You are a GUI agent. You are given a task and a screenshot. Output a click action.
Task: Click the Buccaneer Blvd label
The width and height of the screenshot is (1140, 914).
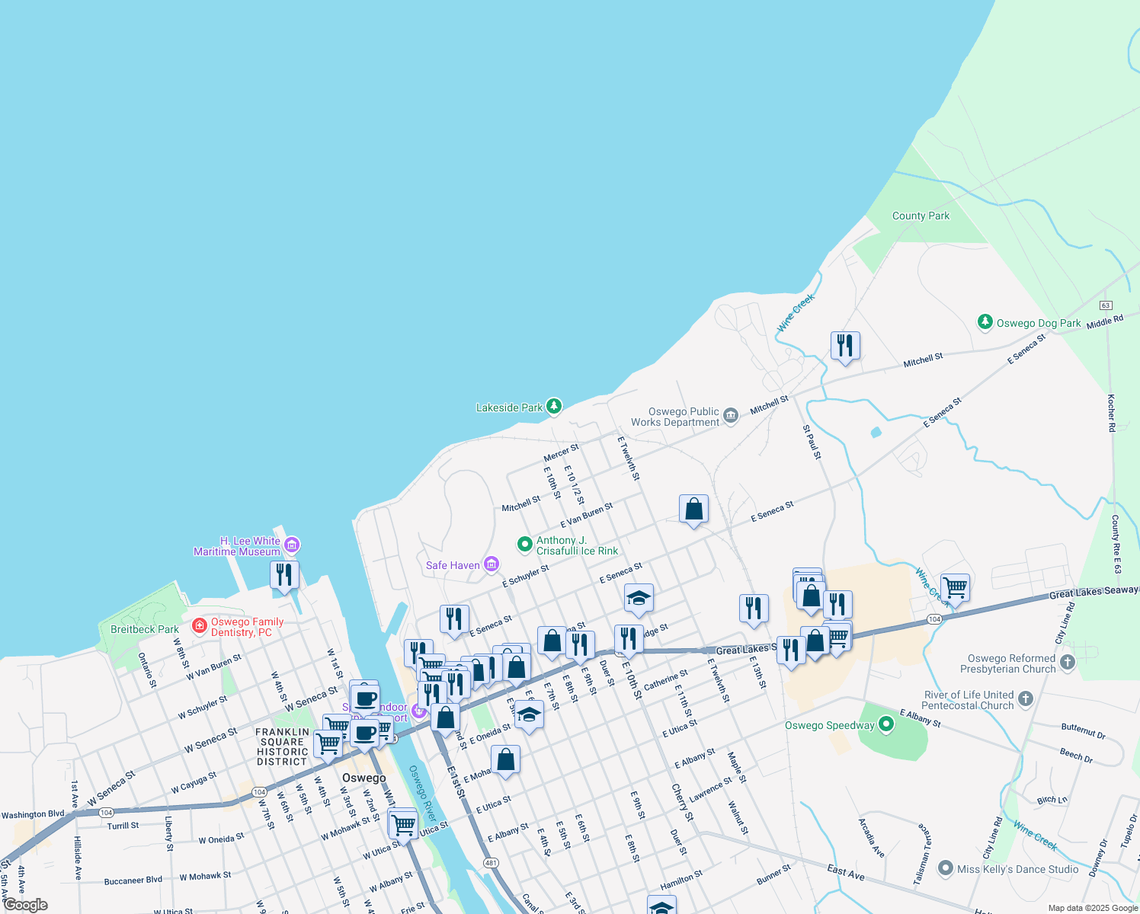click(x=133, y=880)
